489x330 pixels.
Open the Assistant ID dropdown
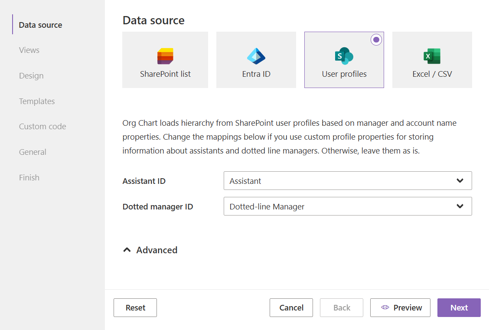click(x=348, y=180)
